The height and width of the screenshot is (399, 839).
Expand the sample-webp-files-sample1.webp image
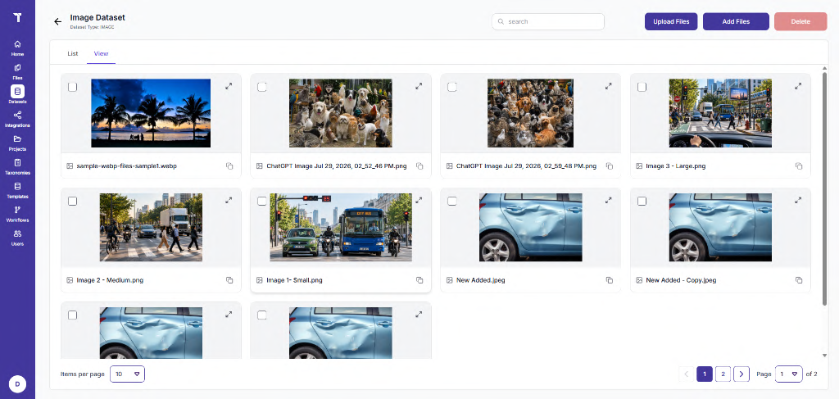coord(229,86)
